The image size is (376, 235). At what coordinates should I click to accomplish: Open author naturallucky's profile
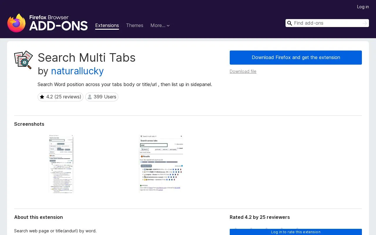coord(77,71)
